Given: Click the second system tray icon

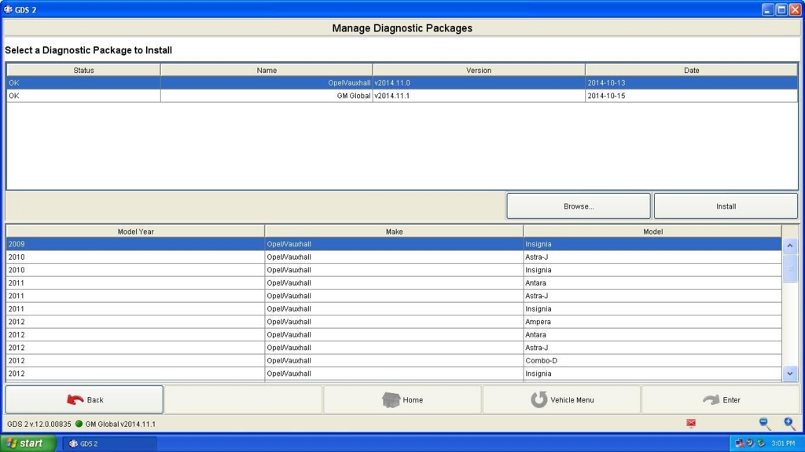Looking at the screenshot, I should coord(750,443).
